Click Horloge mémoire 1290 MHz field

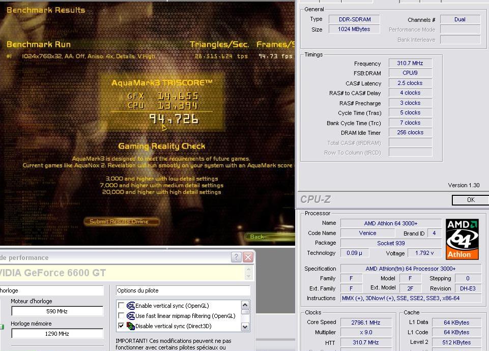pos(57,334)
